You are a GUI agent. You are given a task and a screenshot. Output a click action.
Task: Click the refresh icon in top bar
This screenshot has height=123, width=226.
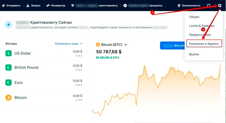tap(209, 6)
